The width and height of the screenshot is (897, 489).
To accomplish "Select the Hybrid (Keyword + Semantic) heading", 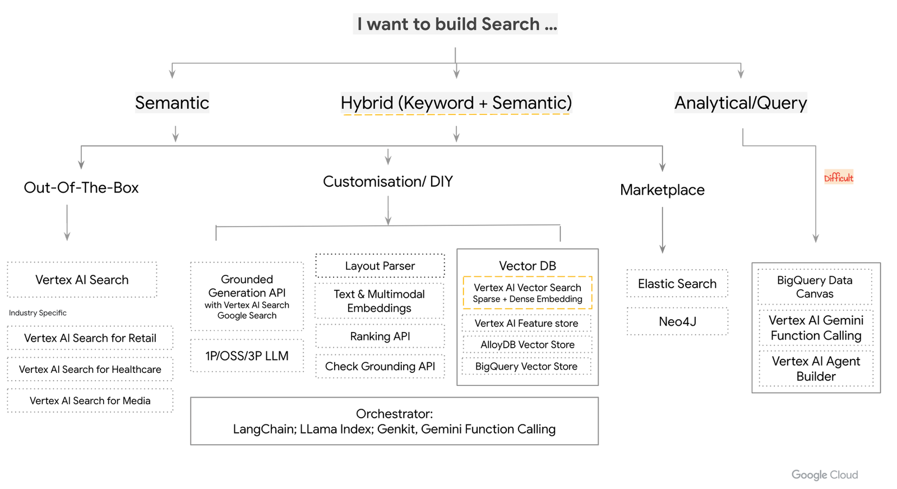I will [456, 103].
